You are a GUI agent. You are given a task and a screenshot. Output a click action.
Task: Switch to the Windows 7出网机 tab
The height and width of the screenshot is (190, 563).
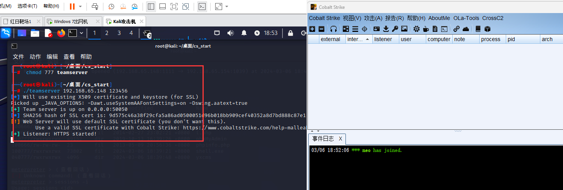point(70,21)
